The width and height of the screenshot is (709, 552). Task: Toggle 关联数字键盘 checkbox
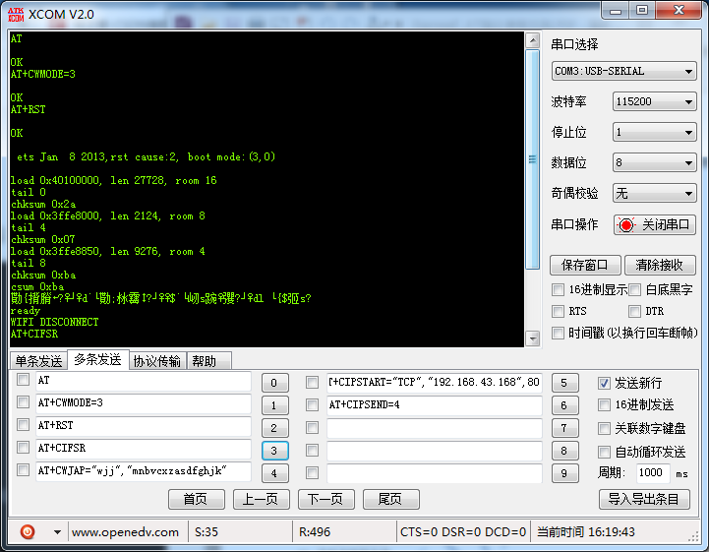pos(604,428)
